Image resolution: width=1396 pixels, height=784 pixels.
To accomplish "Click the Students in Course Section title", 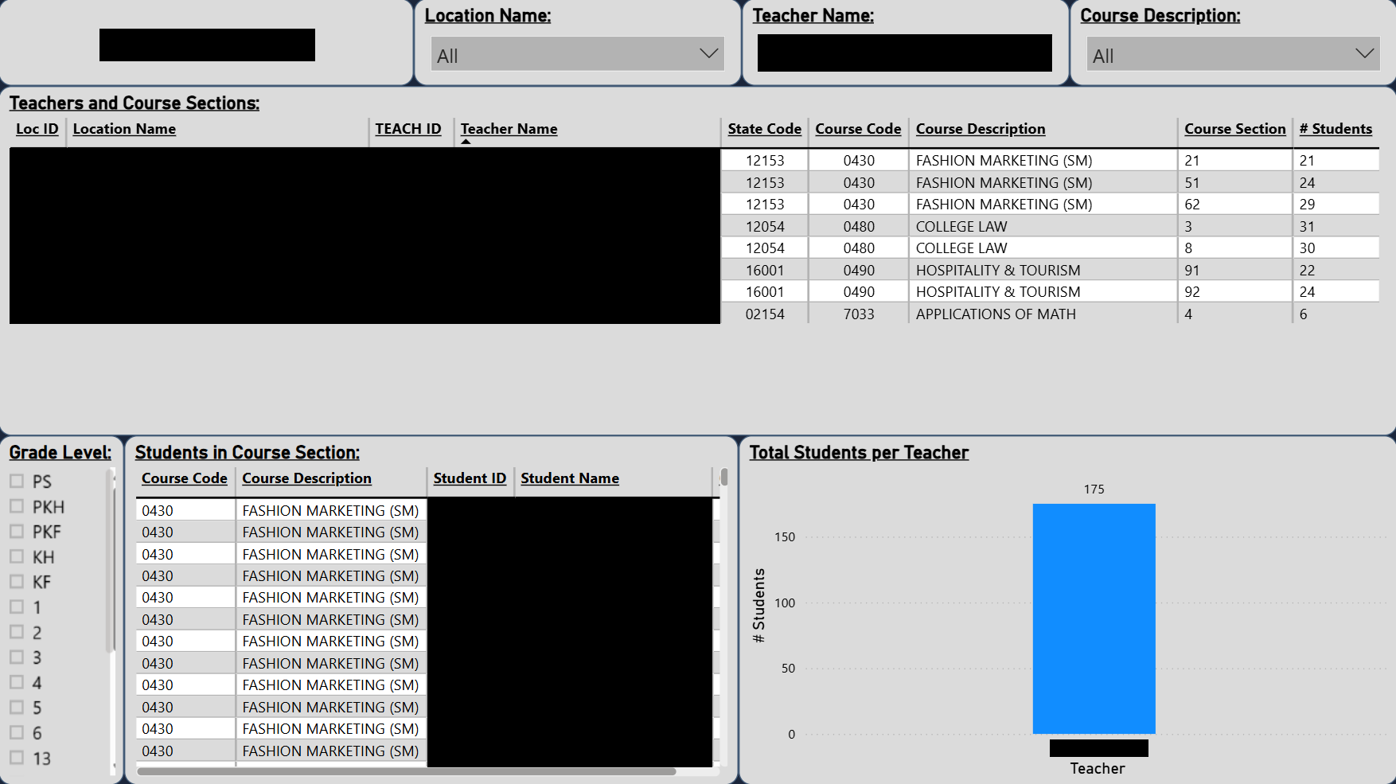I will coord(247,452).
